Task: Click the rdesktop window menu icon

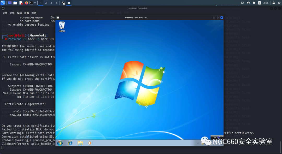Action: [58, 17]
